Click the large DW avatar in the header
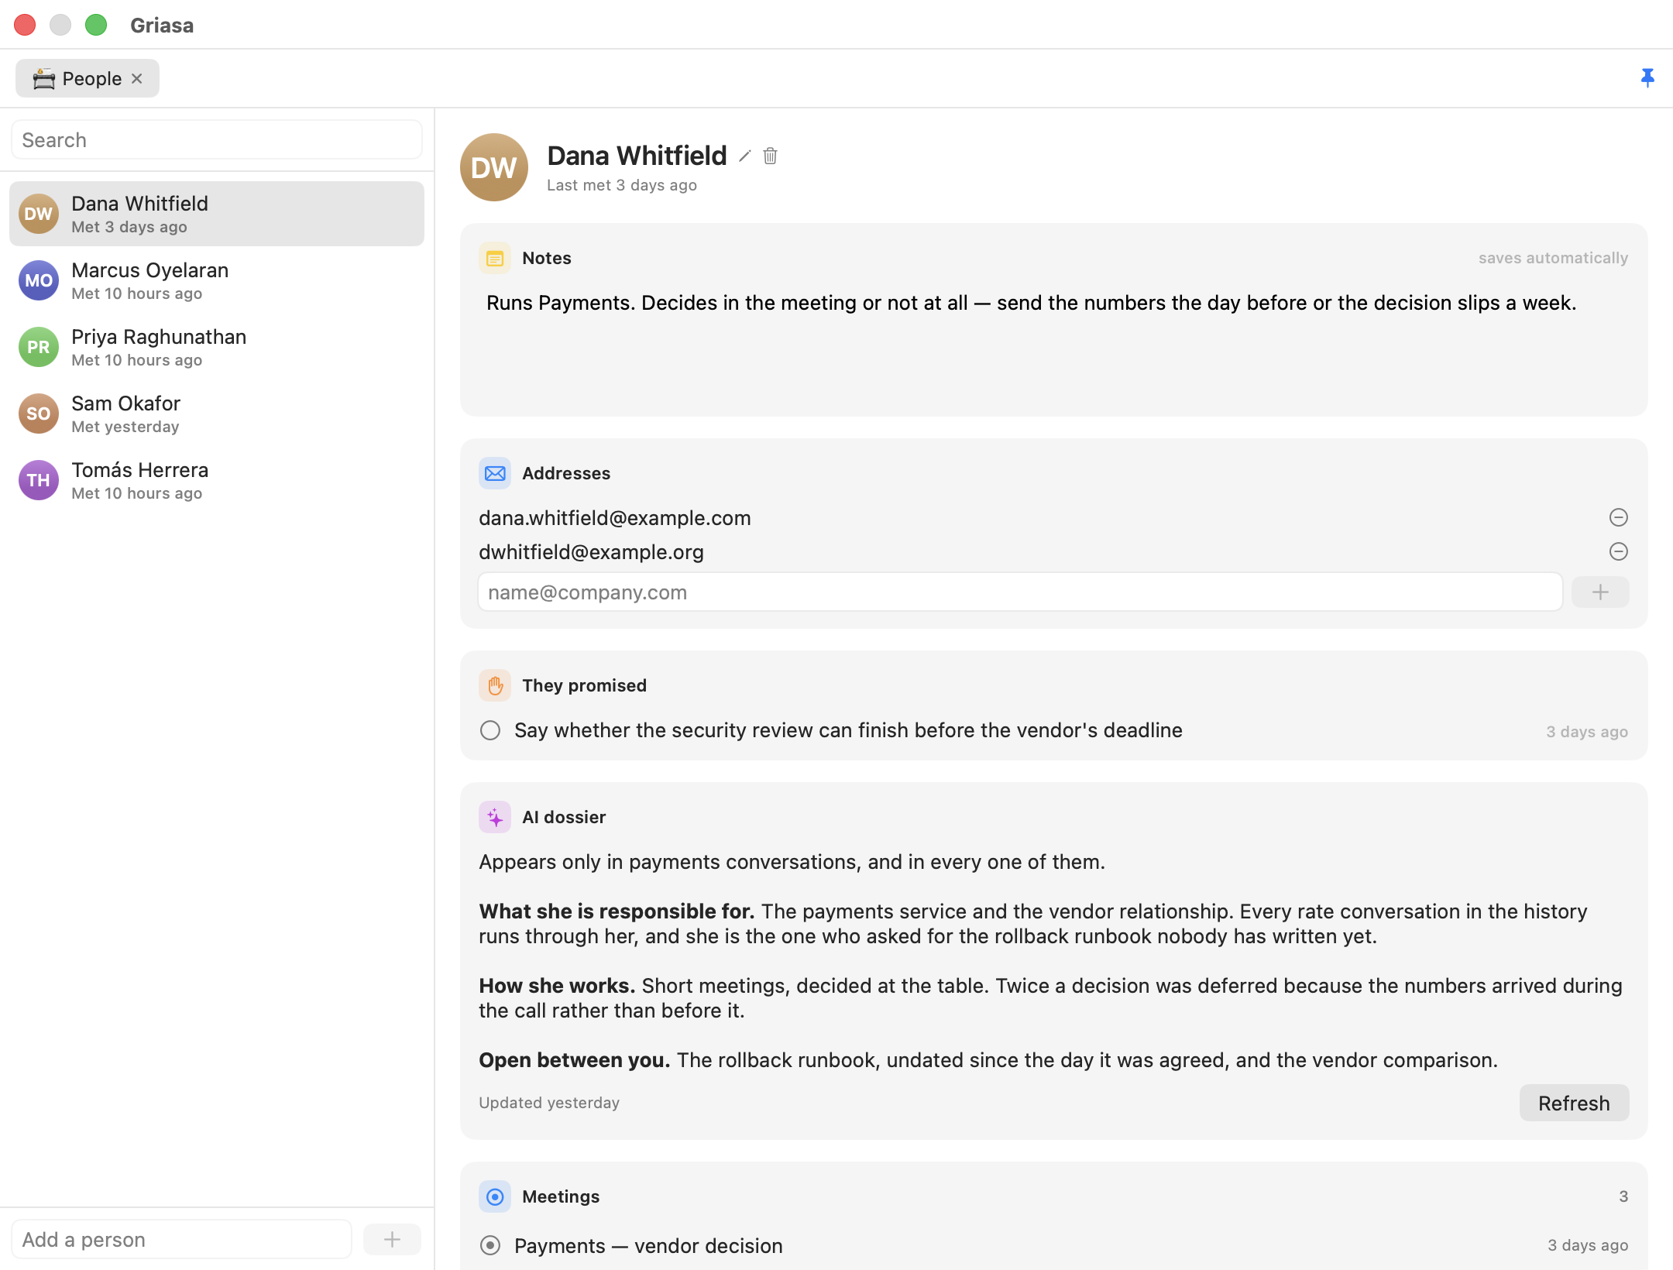1673x1270 pixels. click(x=494, y=167)
